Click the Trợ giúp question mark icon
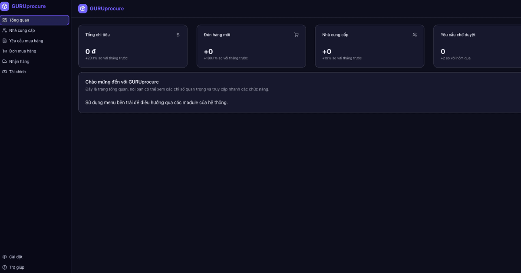This screenshot has width=521, height=273. (5, 267)
